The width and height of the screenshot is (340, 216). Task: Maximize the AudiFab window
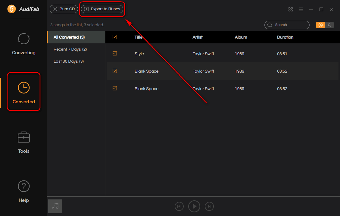pyautogui.click(x=321, y=9)
